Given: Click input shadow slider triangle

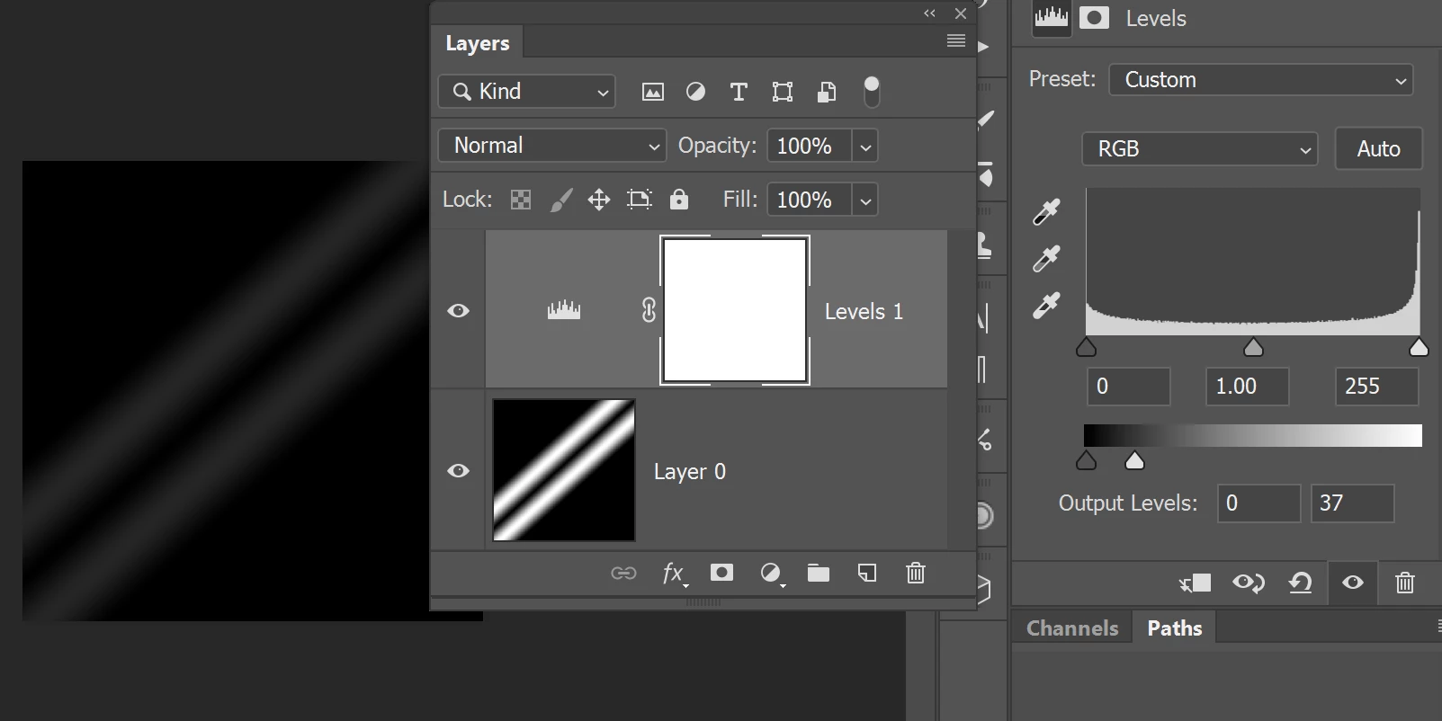Looking at the screenshot, I should [1086, 347].
